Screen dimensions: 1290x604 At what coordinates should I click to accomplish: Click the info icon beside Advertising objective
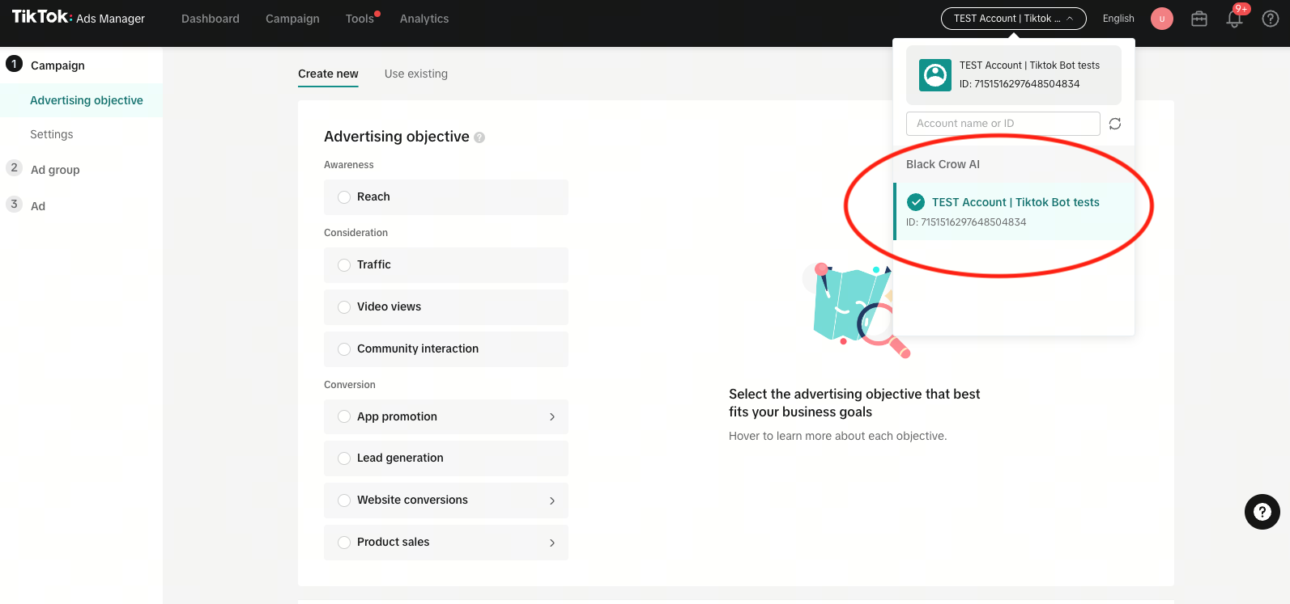coord(479,137)
